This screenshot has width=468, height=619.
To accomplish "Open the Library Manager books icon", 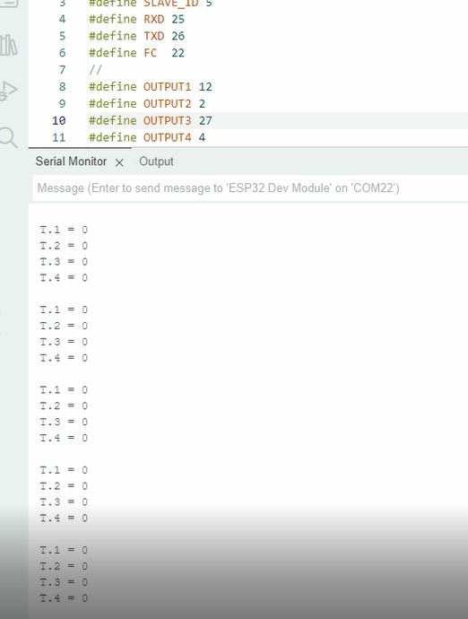I will (8, 46).
